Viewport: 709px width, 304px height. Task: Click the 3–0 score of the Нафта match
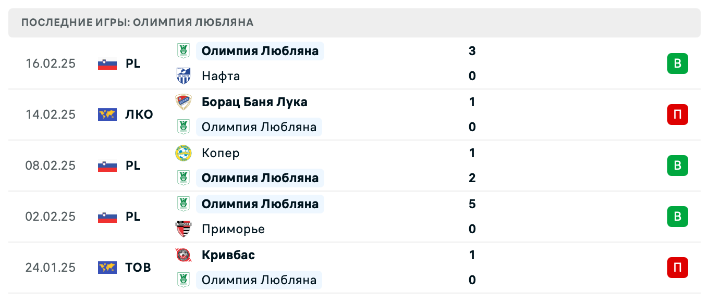(x=472, y=64)
